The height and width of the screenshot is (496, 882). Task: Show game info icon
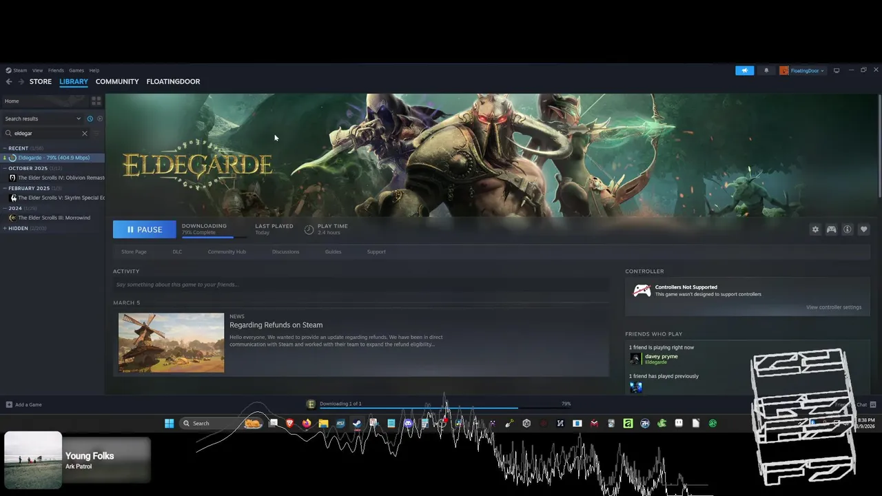click(848, 229)
